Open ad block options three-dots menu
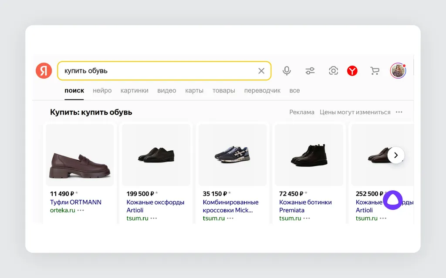 399,112
